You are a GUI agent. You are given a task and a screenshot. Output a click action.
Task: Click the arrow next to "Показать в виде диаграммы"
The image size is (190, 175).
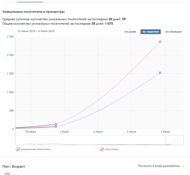click(x=183, y=166)
